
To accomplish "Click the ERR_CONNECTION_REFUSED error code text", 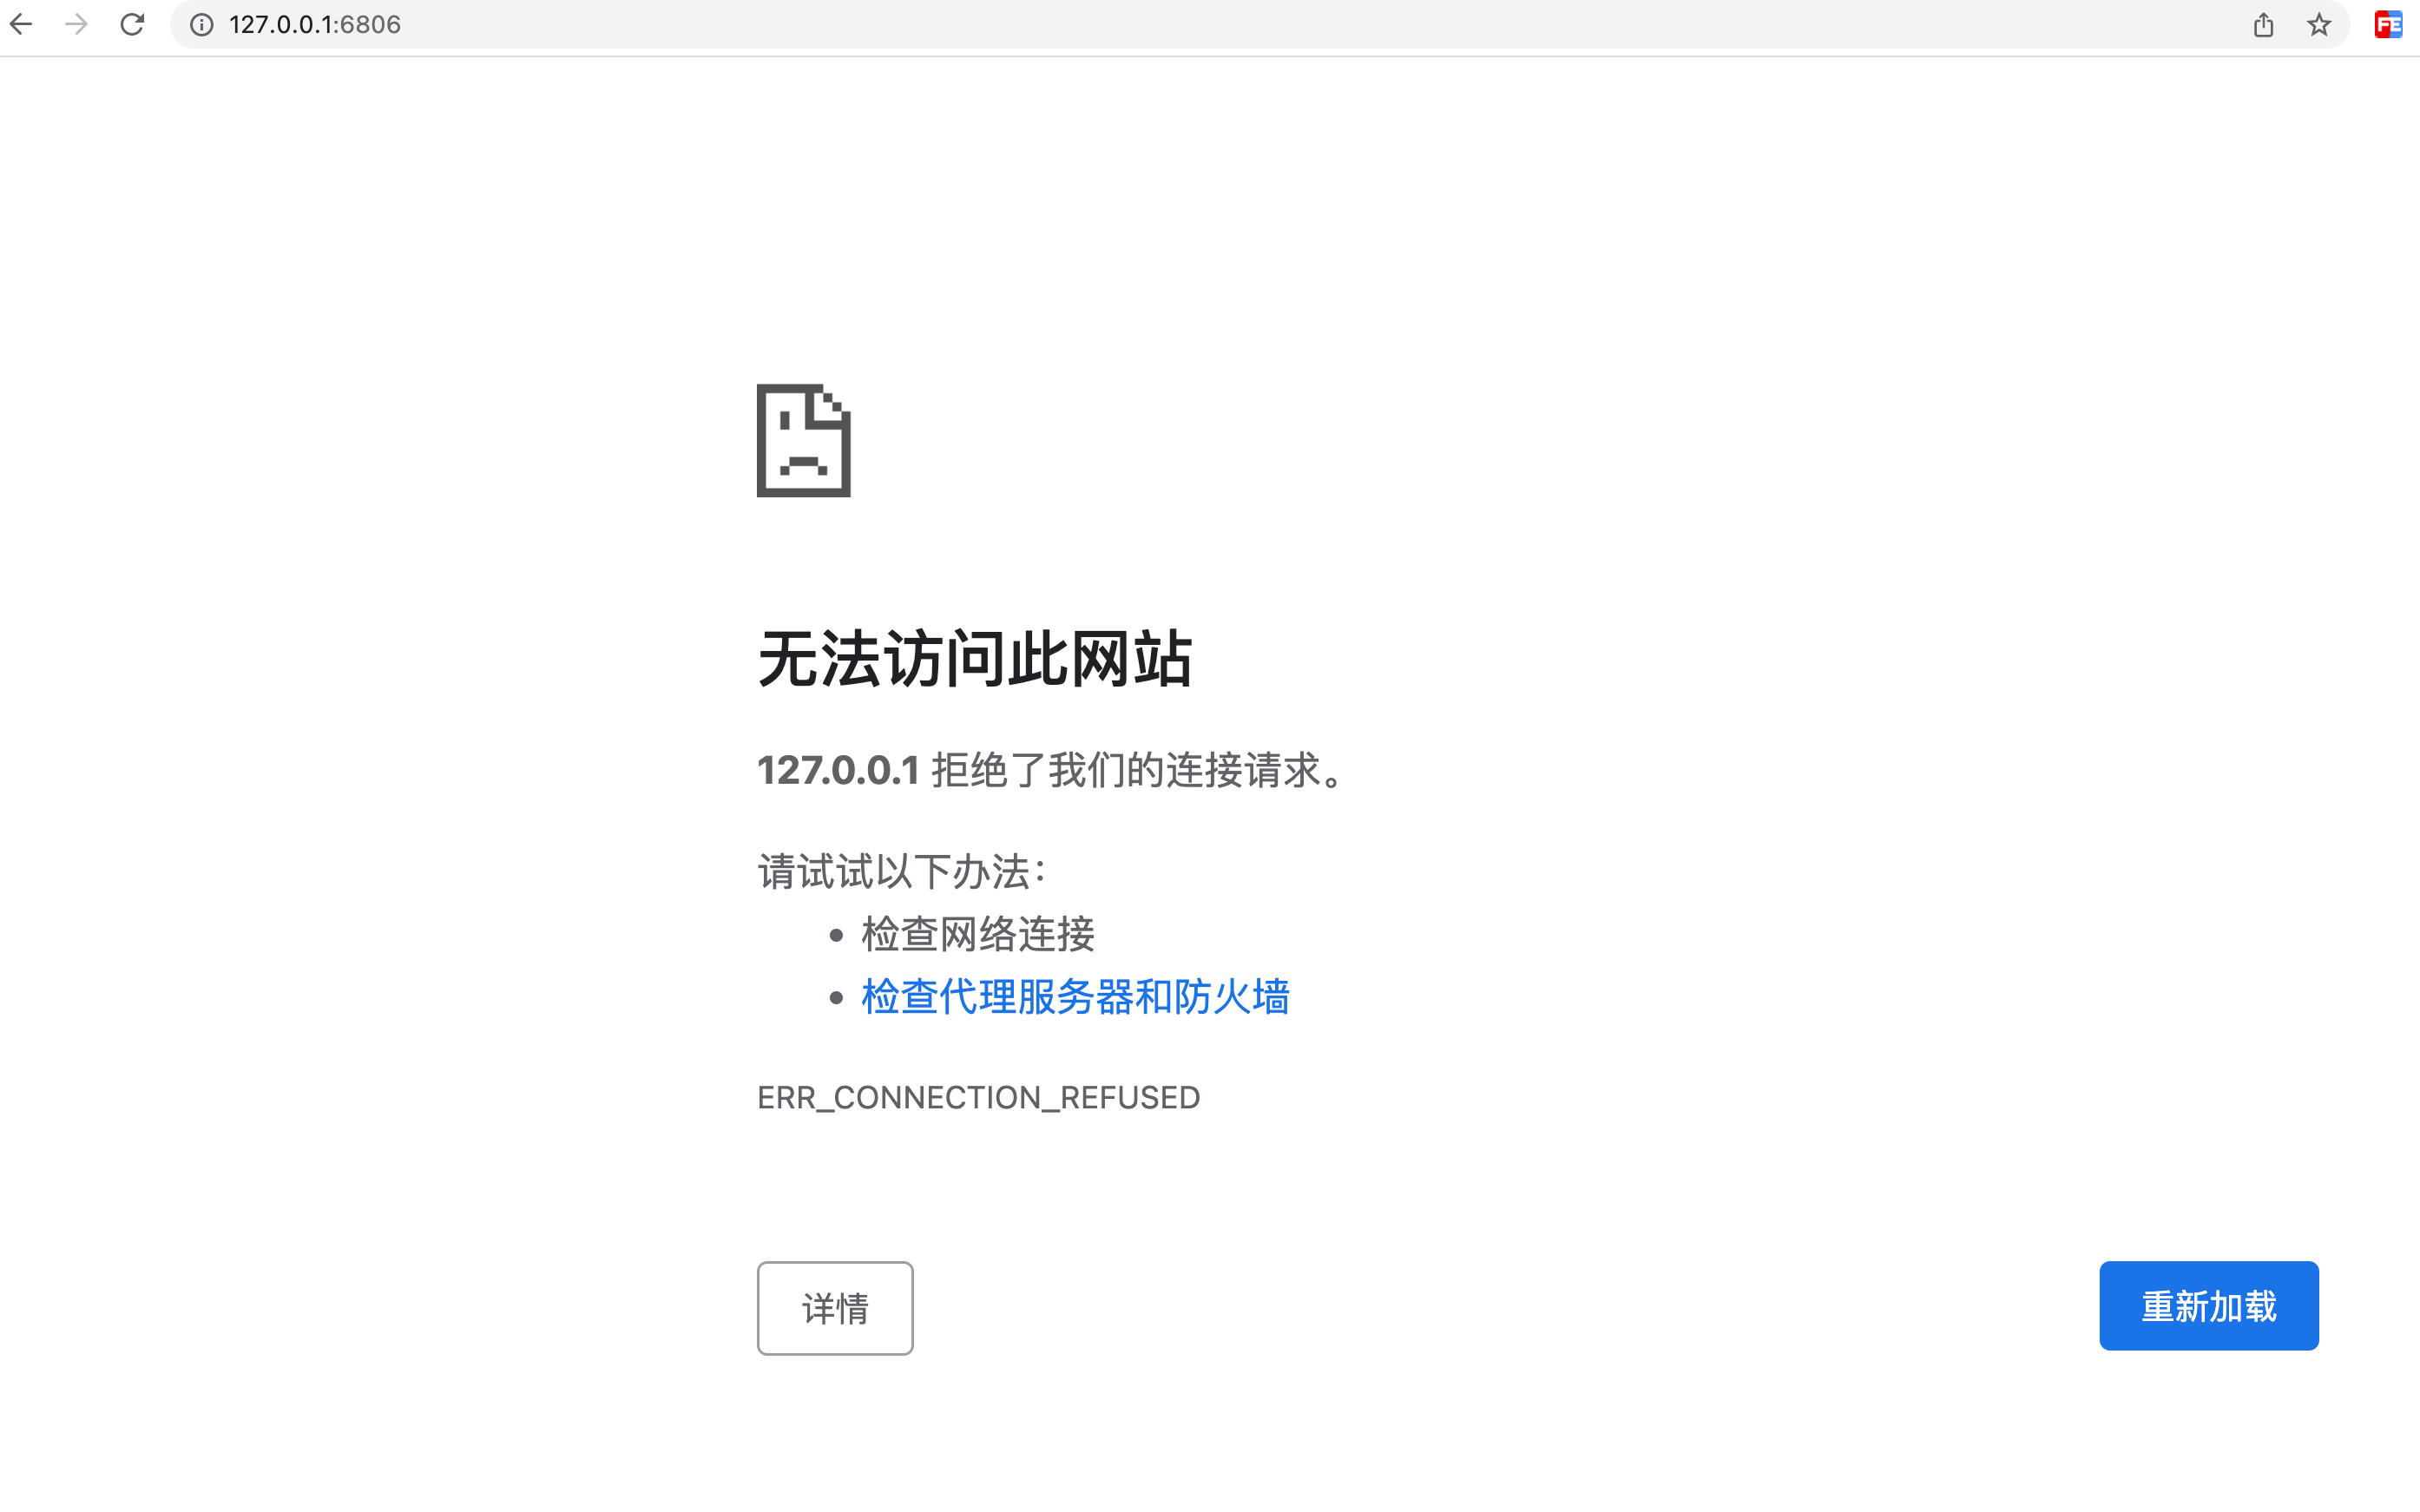I will click(x=978, y=1098).
